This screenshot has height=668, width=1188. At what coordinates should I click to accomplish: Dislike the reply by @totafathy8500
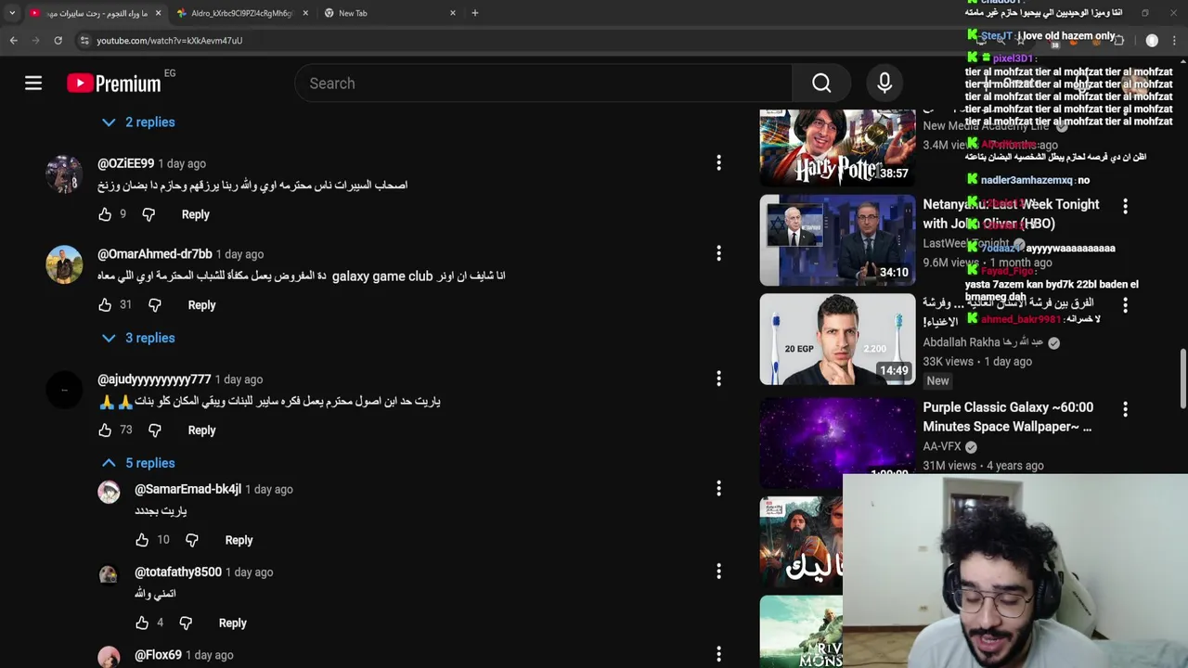pyautogui.click(x=186, y=623)
